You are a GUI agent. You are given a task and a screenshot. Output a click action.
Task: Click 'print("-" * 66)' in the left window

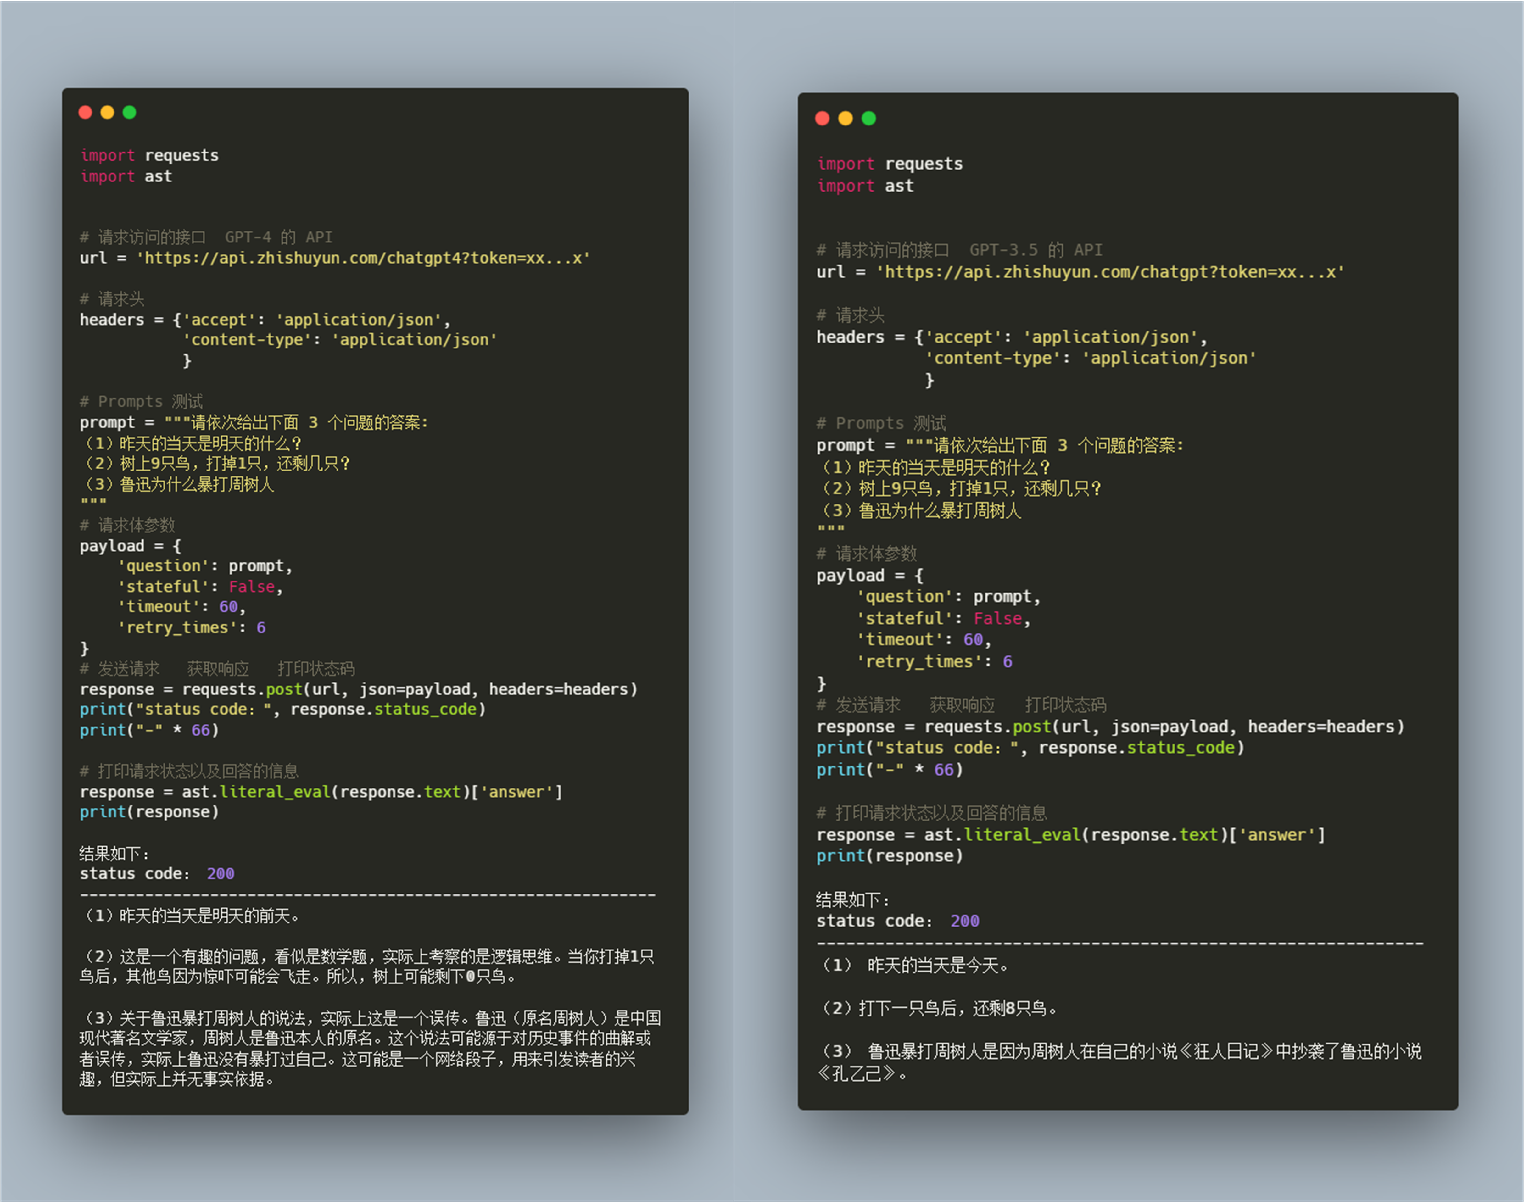pos(149,730)
